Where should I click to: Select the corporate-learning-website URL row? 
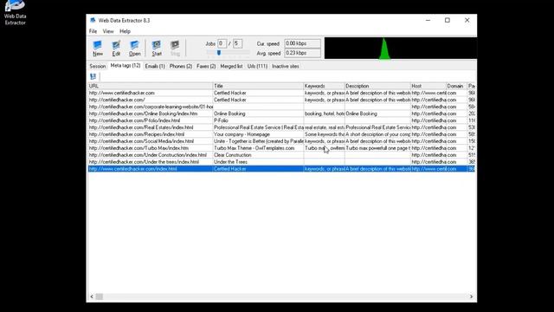click(x=281, y=107)
